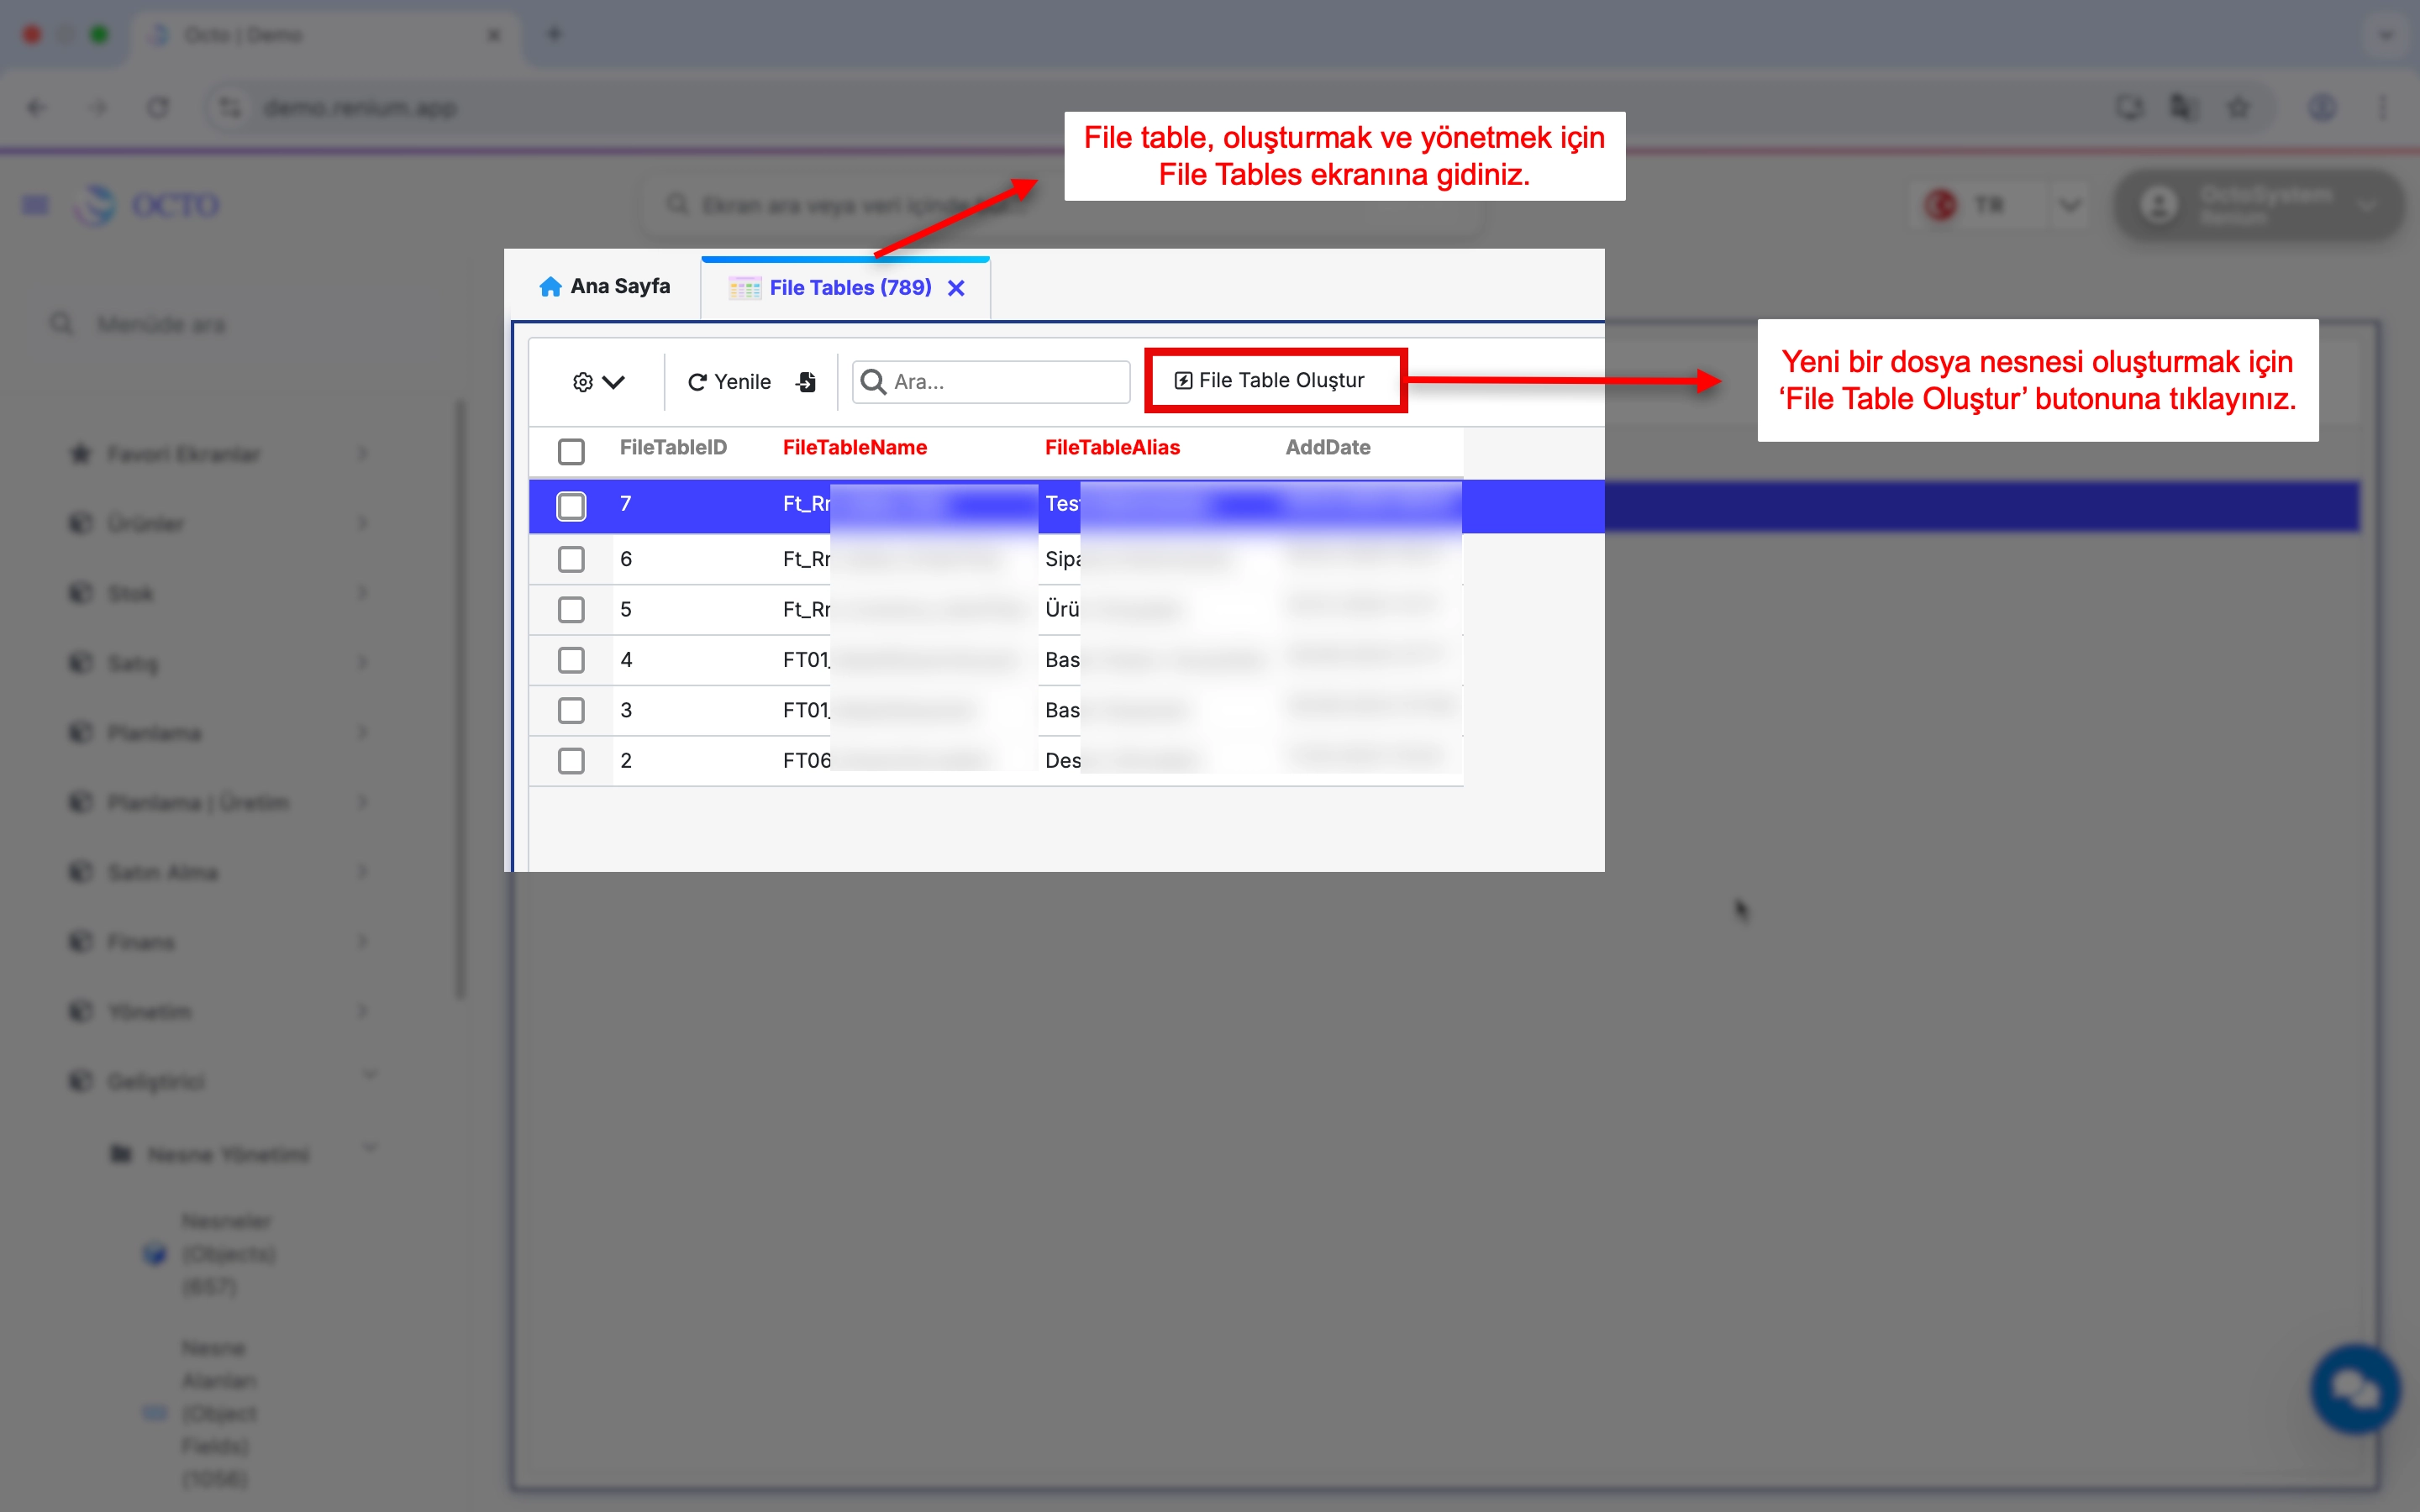Click the settings gear above the table
Viewport: 2420px width, 1512px height.
(x=583, y=382)
